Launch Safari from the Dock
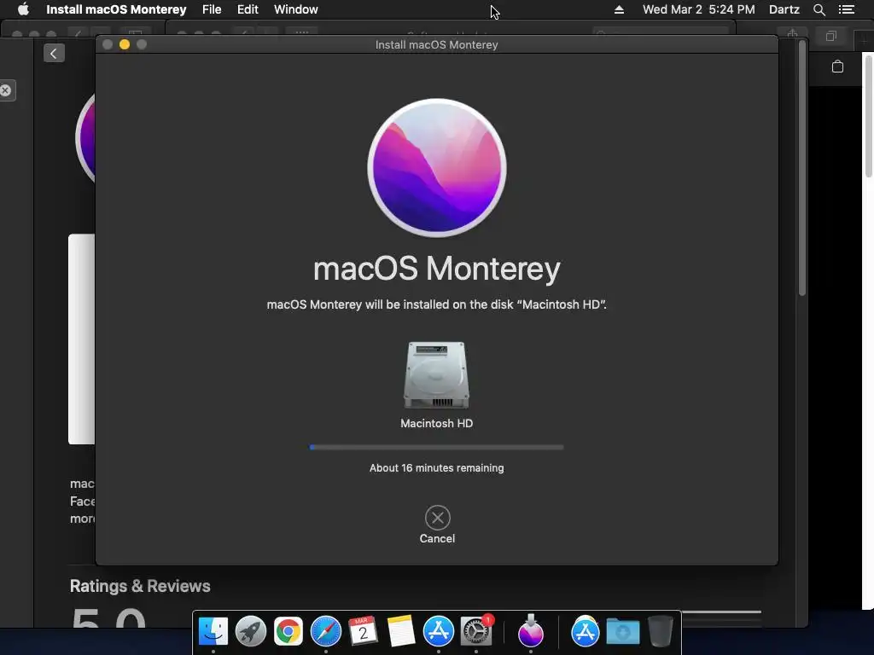The width and height of the screenshot is (874, 655). (325, 631)
